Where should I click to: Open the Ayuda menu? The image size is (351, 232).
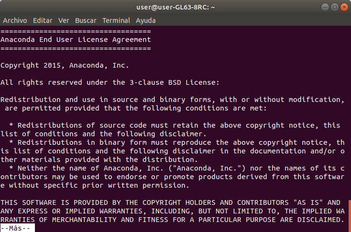point(145,20)
